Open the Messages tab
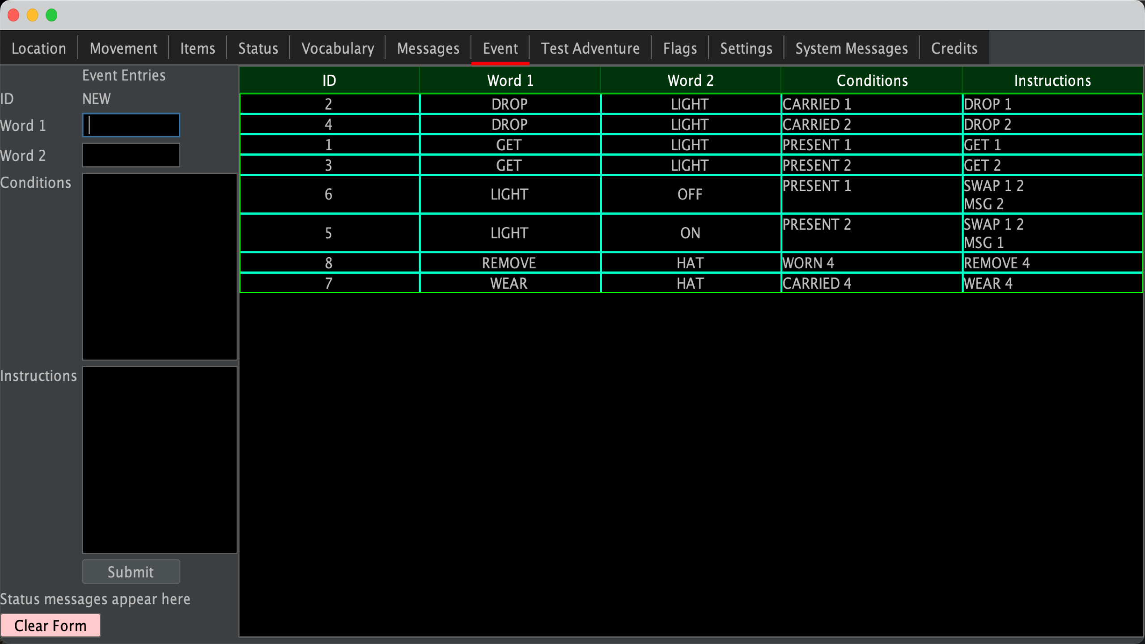 point(427,48)
